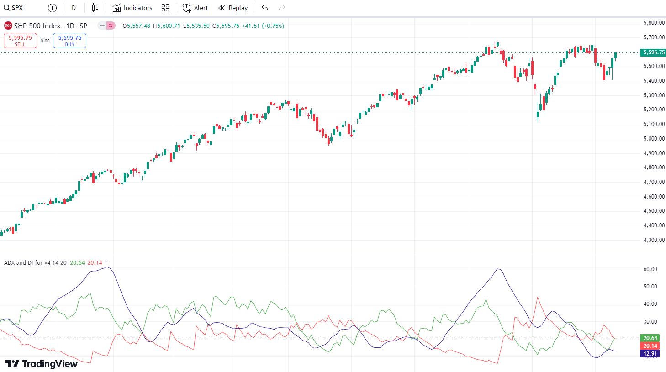Image resolution: width=666 pixels, height=372 pixels.
Task: Click the red SELL 5,595.75 button
Action: point(20,41)
